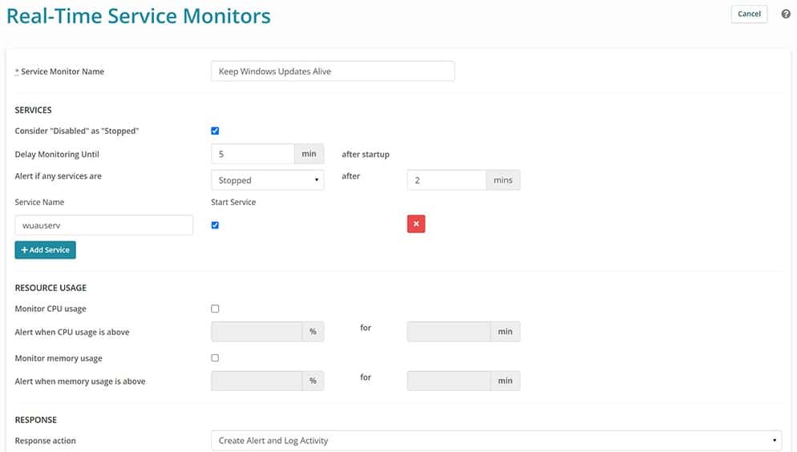The width and height of the screenshot is (797, 452).
Task: Click the "Alert if any services are" label
Action: [58, 176]
